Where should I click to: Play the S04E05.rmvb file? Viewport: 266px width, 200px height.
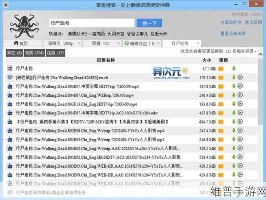[240, 77]
